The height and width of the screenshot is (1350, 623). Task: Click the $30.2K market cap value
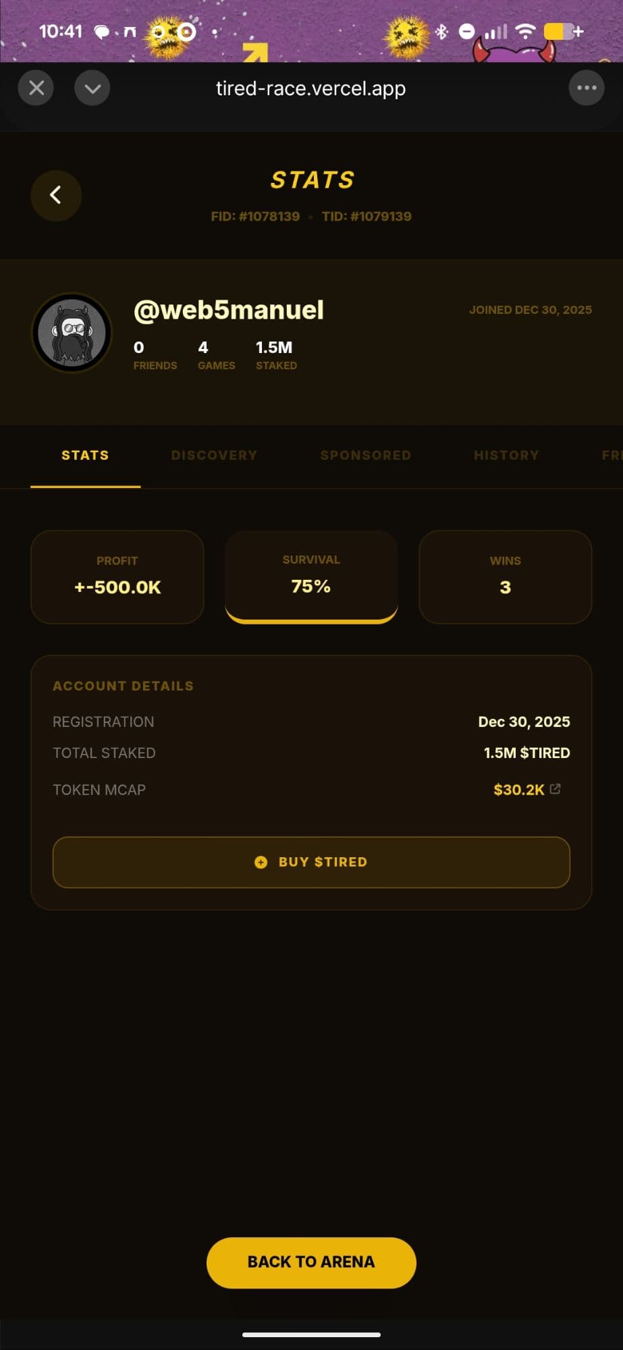(x=518, y=790)
